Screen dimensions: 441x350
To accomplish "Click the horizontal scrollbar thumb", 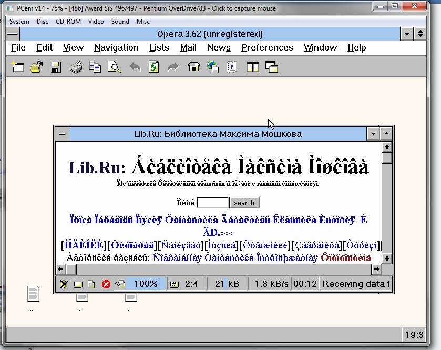I will point(71,269).
